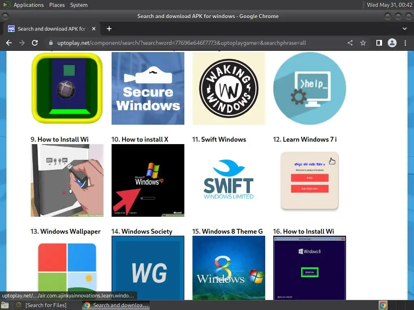Click the Chrome icon in system tray
This screenshot has height=310, width=414.
point(383,305)
